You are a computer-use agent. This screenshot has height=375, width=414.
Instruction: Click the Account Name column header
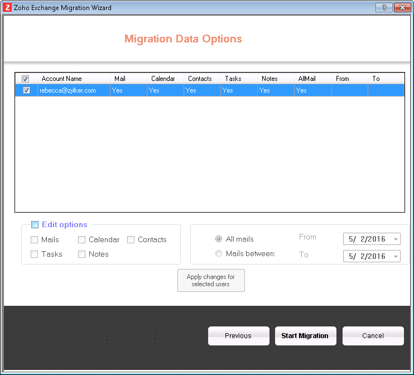61,79
